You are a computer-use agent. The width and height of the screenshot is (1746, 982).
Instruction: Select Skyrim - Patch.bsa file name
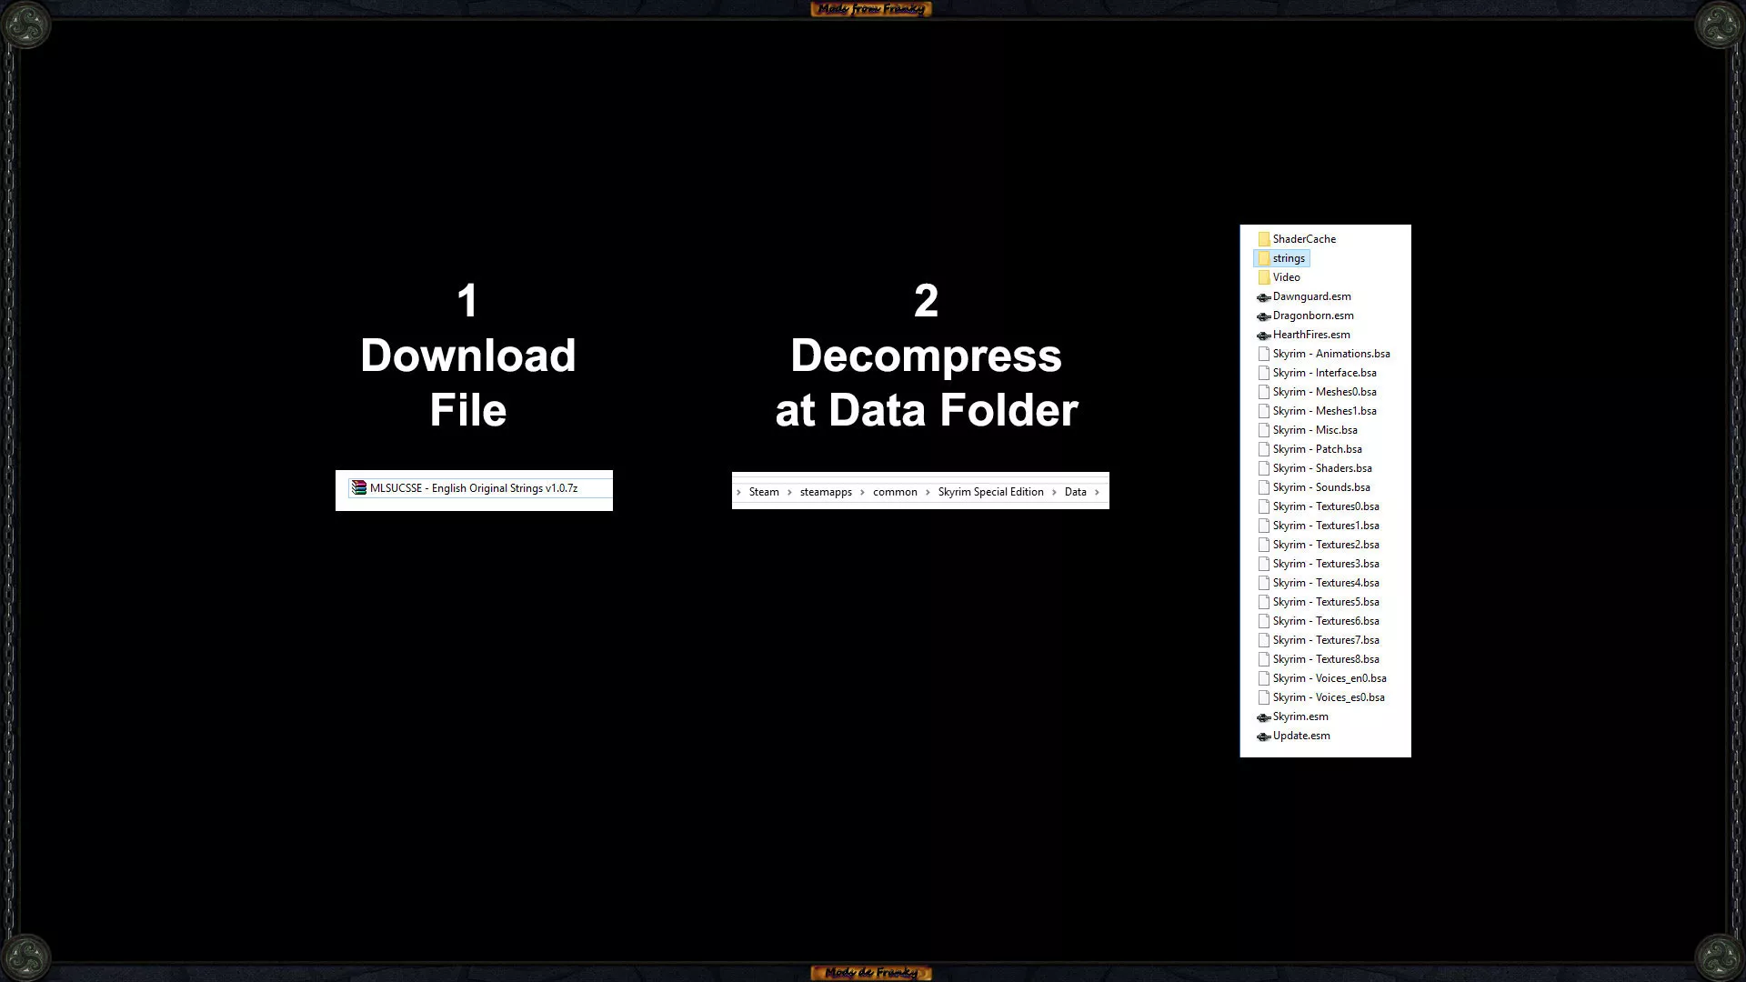click(1317, 449)
